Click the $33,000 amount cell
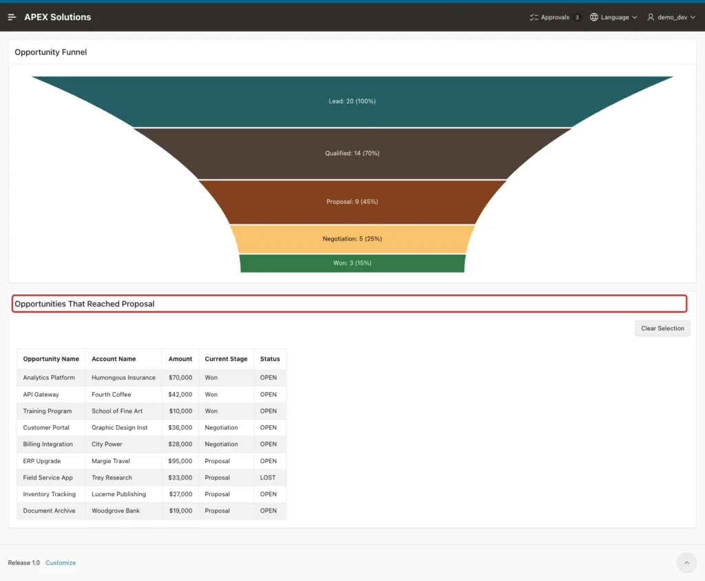Screen dimensions: 705x581 [180, 478]
